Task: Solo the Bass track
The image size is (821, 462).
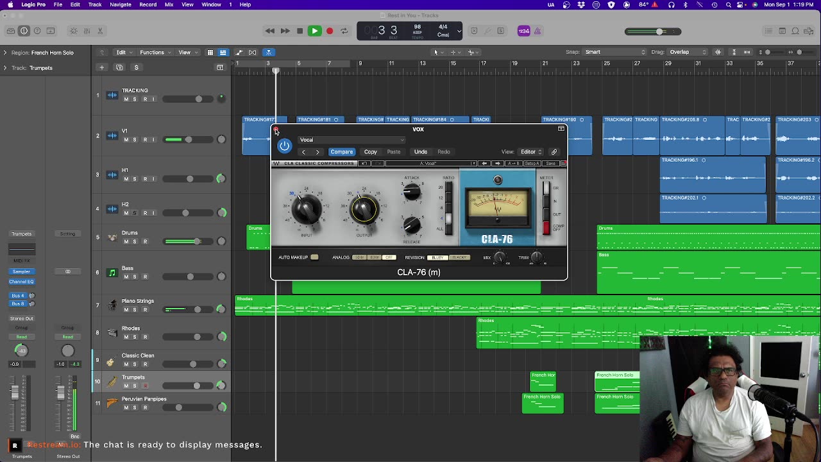Action: (x=135, y=277)
